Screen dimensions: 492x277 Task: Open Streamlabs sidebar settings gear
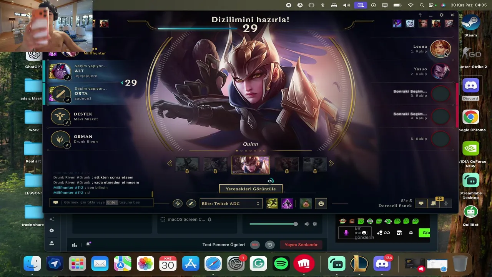(52, 230)
